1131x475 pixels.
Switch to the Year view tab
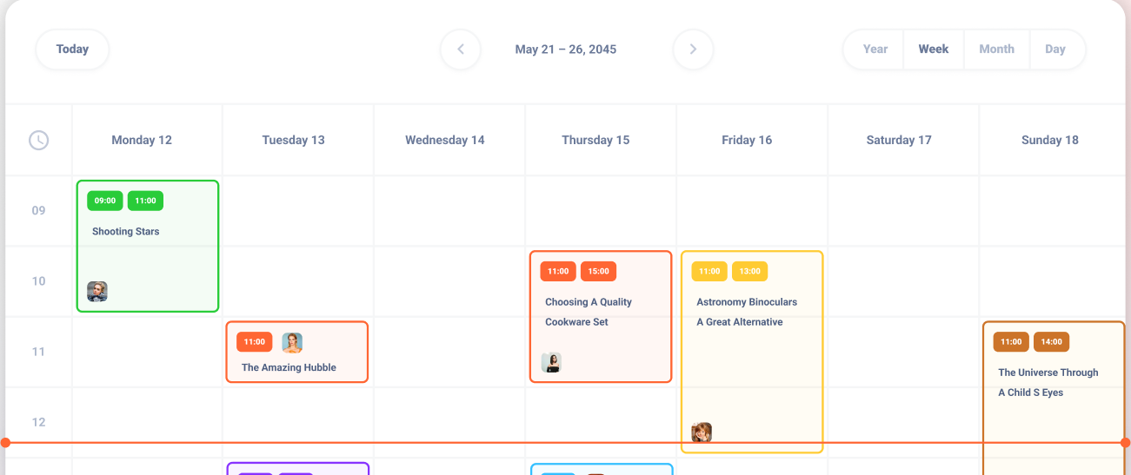(x=875, y=49)
